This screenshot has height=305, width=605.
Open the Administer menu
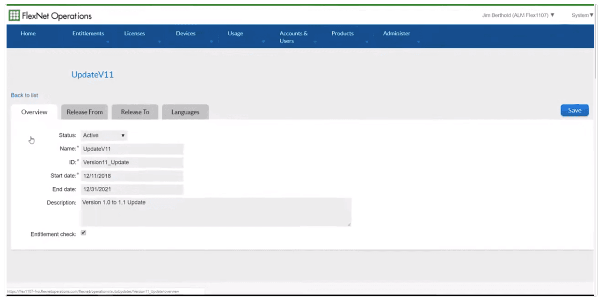click(397, 34)
